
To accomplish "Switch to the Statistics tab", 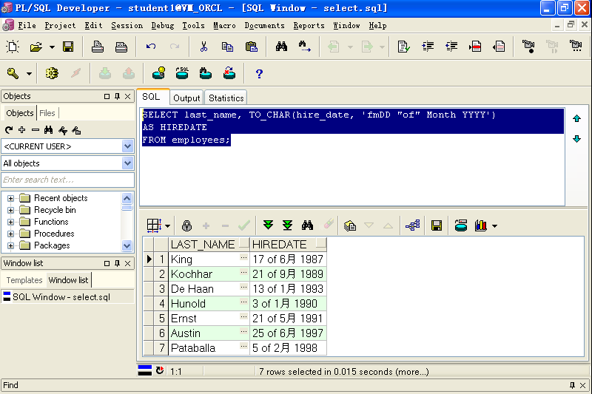I will [226, 98].
